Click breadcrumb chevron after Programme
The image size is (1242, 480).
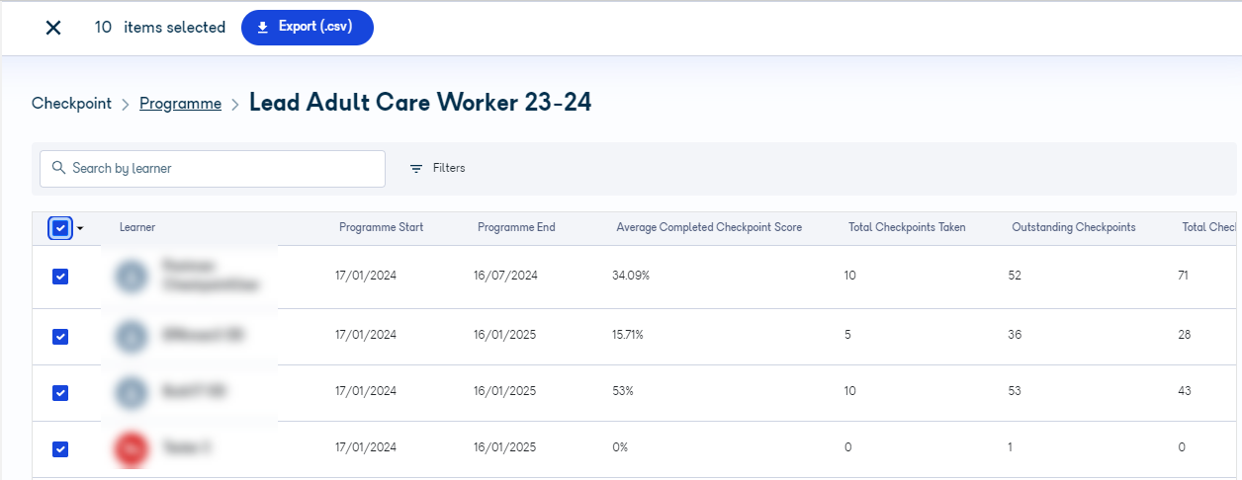235,104
